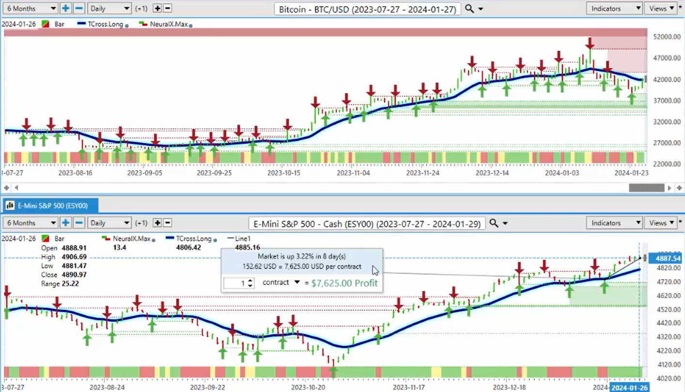The image size is (685, 392).
Task: Open the E-Mini chart Daily interval dropdown
Action: click(109, 223)
